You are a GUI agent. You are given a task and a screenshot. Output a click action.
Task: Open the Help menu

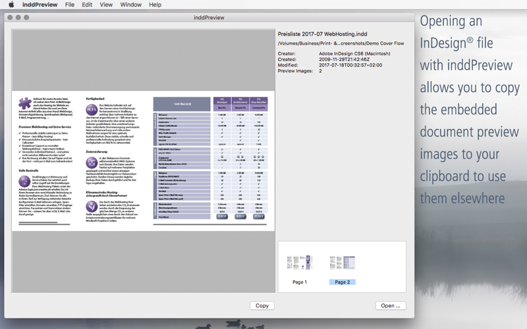[155, 5]
